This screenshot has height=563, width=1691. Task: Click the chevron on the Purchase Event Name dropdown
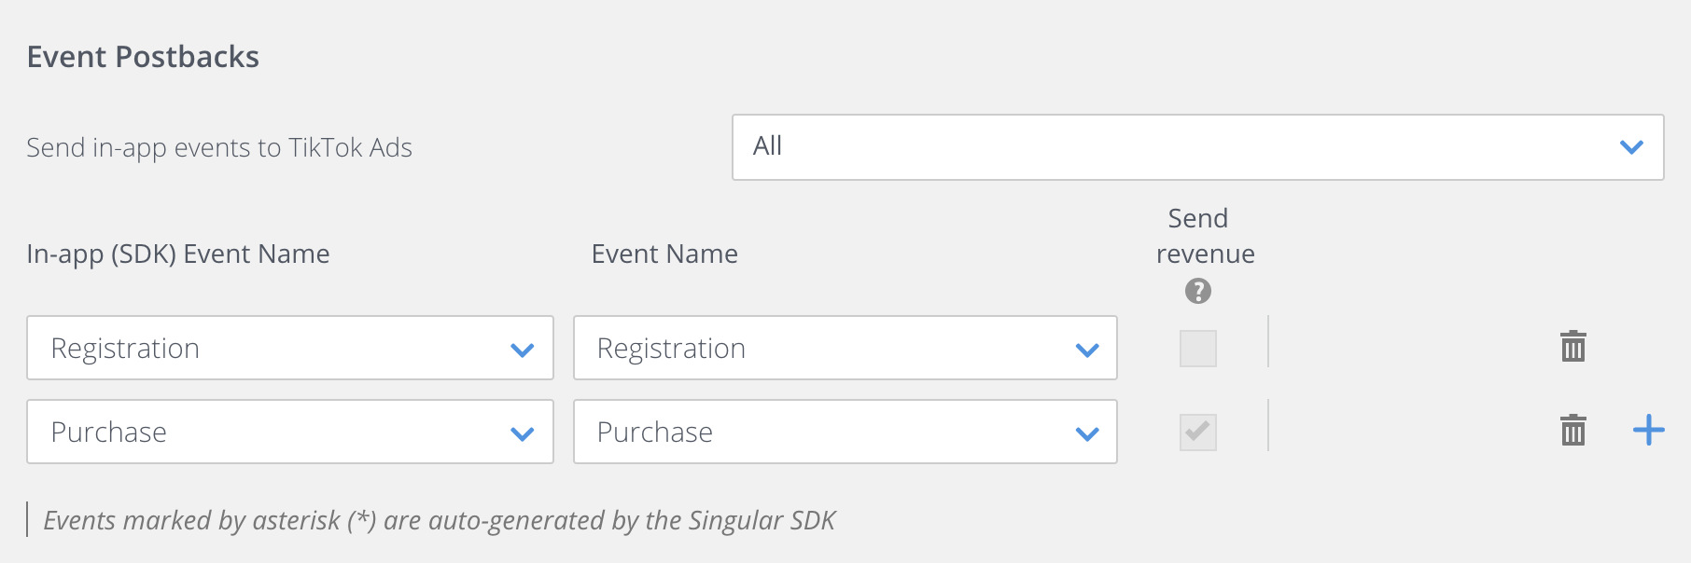point(1087,434)
